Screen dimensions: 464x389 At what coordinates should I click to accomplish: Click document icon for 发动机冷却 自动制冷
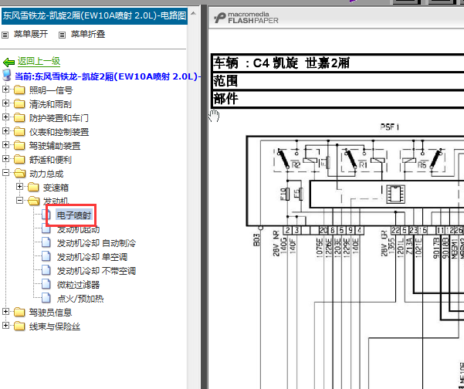(x=46, y=242)
